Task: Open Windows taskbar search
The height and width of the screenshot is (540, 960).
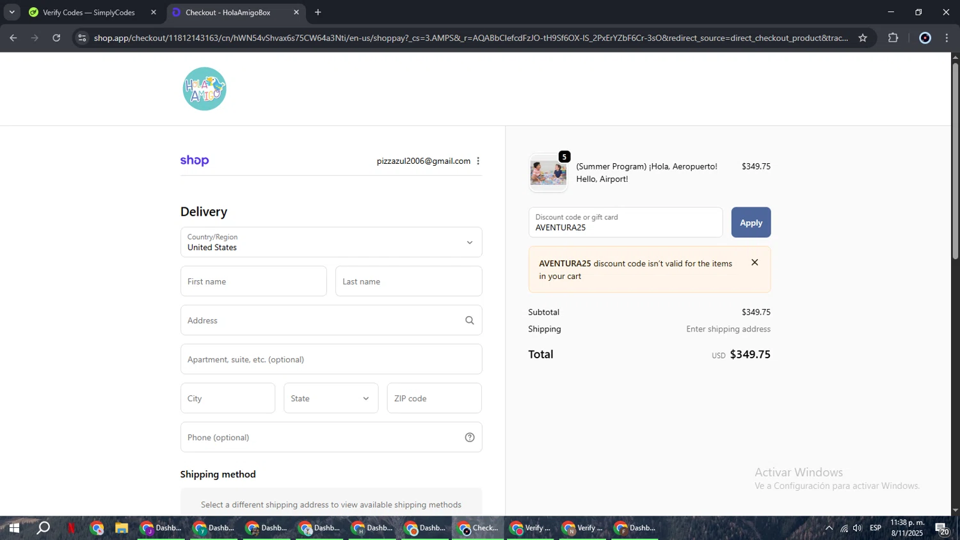Action: 43,528
